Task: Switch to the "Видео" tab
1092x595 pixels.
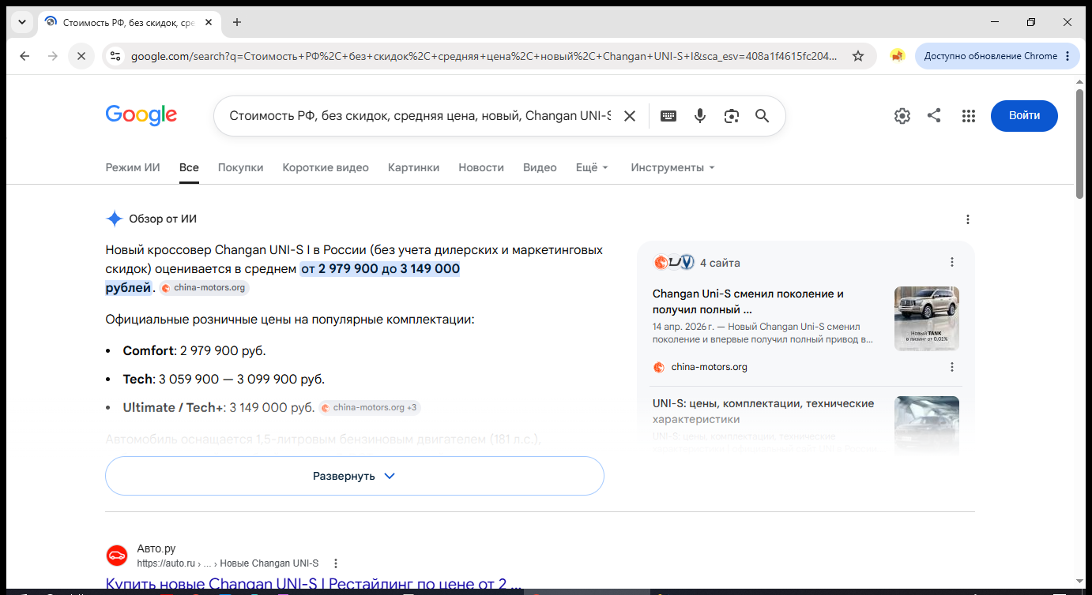Action: 540,167
